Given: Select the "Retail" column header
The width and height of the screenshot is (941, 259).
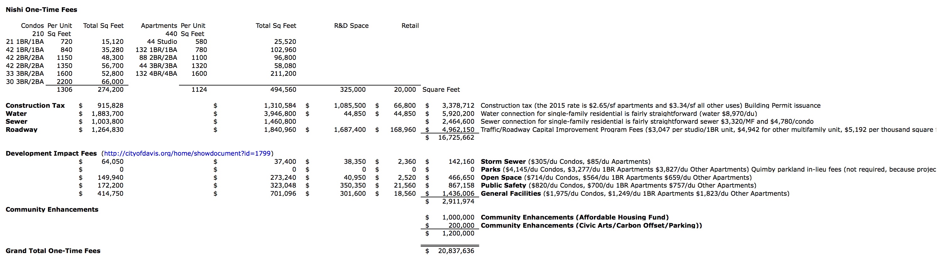Looking at the screenshot, I should click(410, 26).
